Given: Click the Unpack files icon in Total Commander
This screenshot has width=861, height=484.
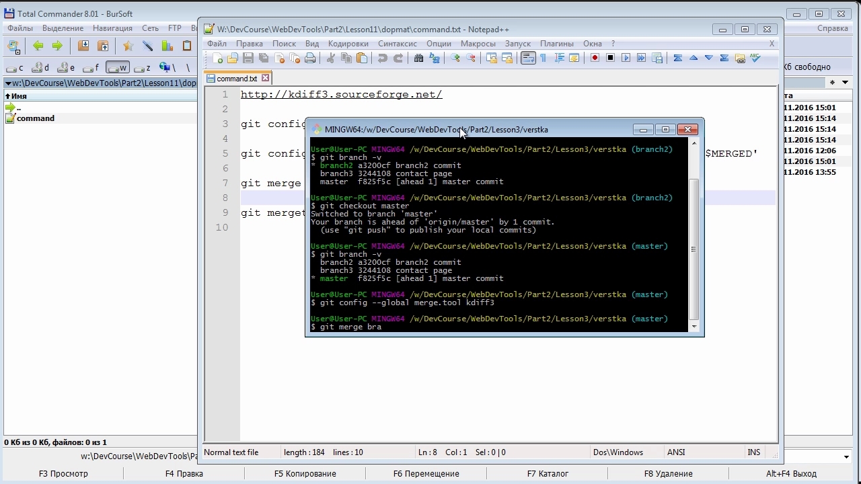Looking at the screenshot, I should 103,46.
